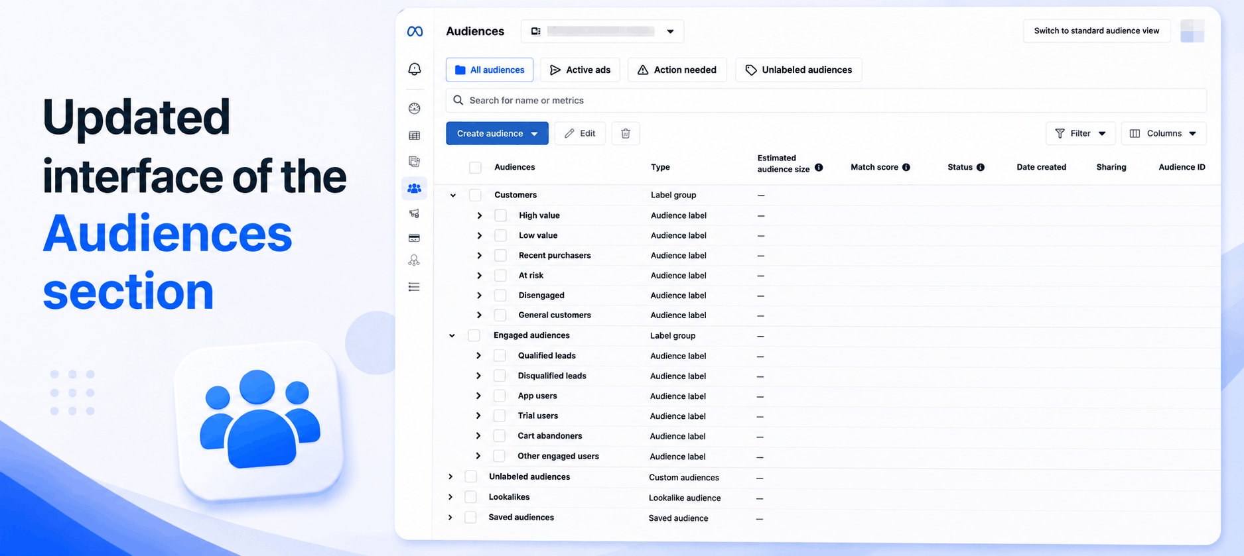Open the Columns dropdown
Image resolution: width=1244 pixels, height=556 pixels.
pos(1164,133)
